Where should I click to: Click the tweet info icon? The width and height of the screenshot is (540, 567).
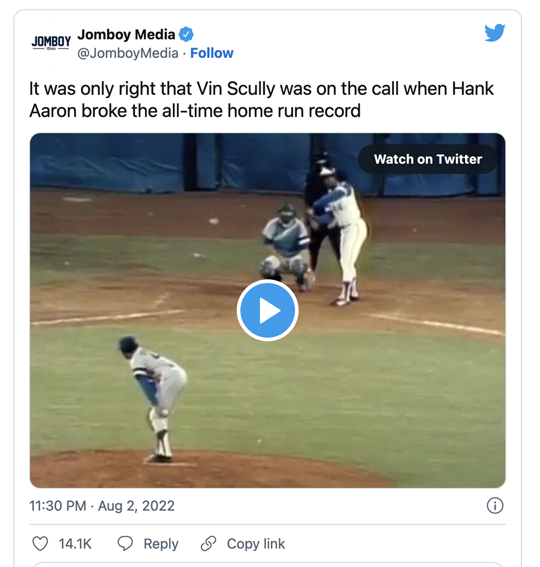point(495,506)
